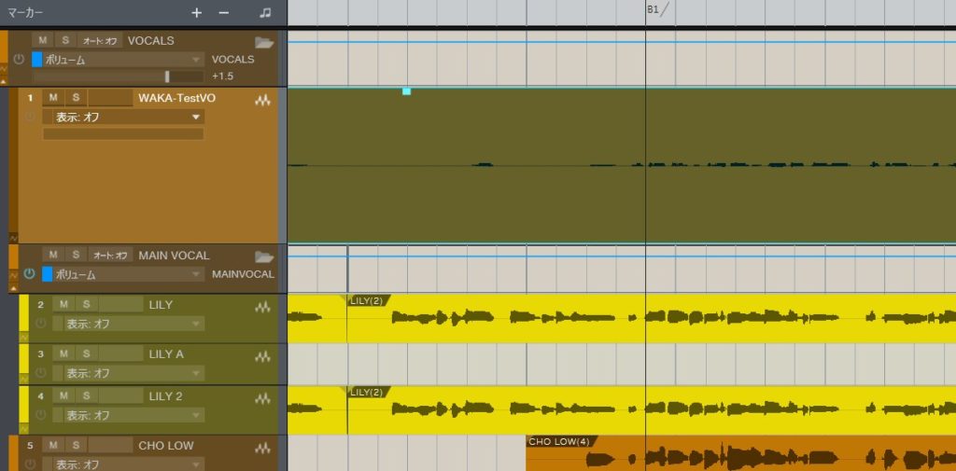The image size is (956, 471).
Task: Open WAKA-TestVO 表示: オフ dropdown
Action: click(x=124, y=117)
